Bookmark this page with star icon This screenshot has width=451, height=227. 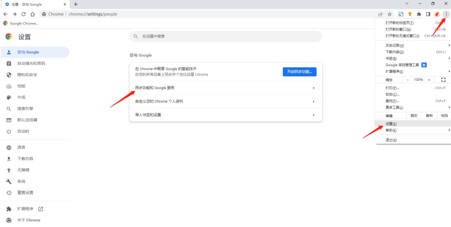[x=390, y=14]
